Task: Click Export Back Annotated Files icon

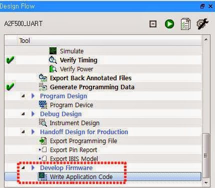Action: coord(43,78)
